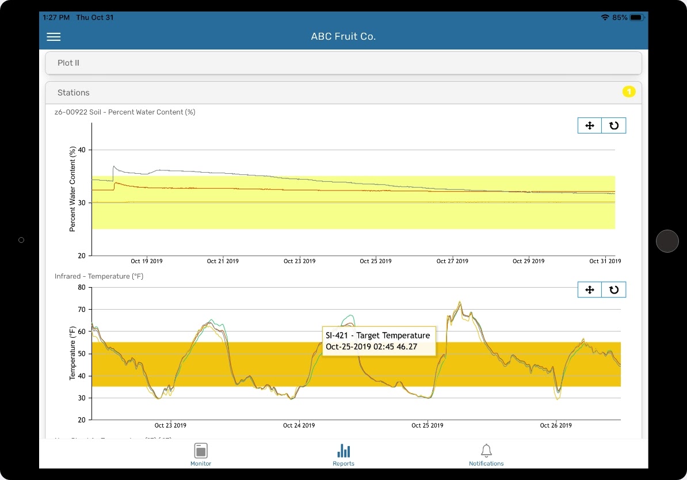Dismiss the SI-421 Target Temperature tooltip
The height and width of the screenshot is (480, 687).
(x=379, y=340)
